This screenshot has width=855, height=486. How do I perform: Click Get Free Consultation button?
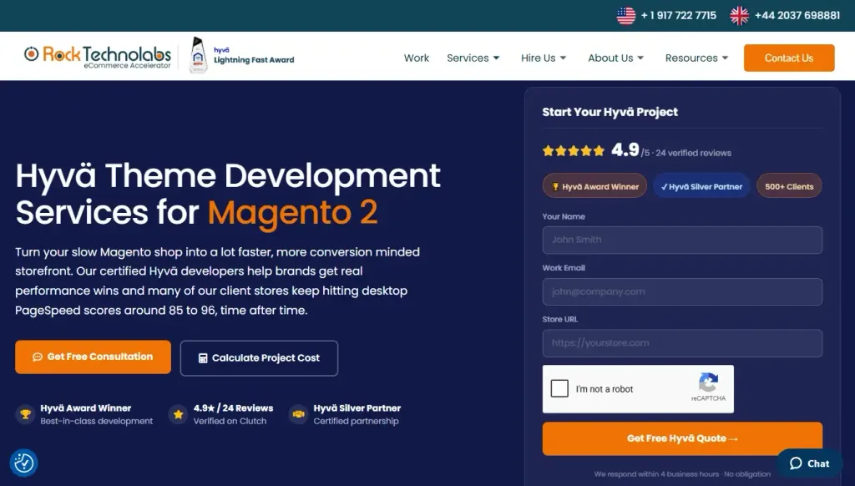click(93, 357)
